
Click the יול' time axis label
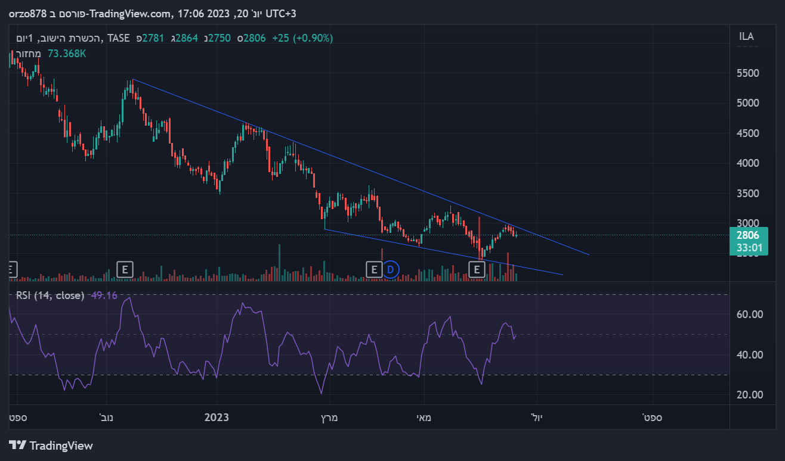(537, 418)
